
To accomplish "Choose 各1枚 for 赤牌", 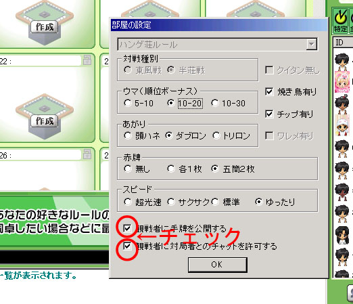I will click(x=171, y=169).
